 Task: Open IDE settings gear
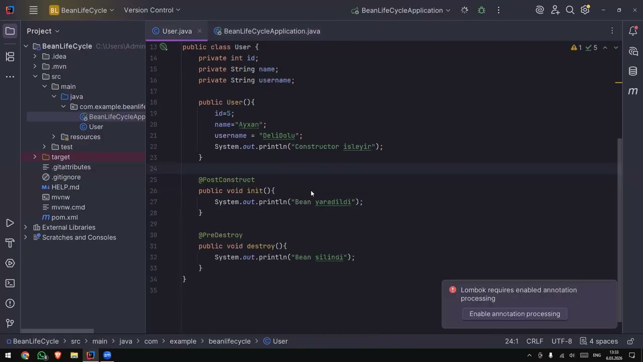585,10
